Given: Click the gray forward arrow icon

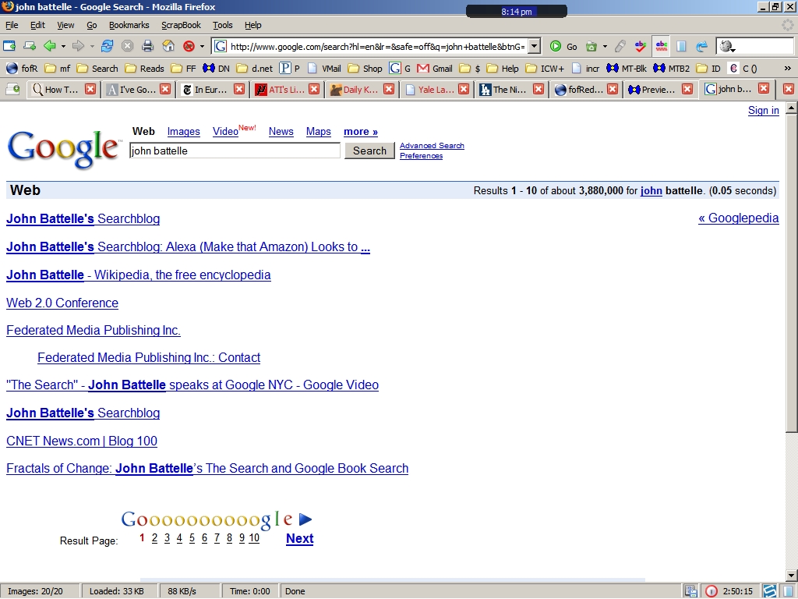Looking at the screenshot, I should pos(79,46).
